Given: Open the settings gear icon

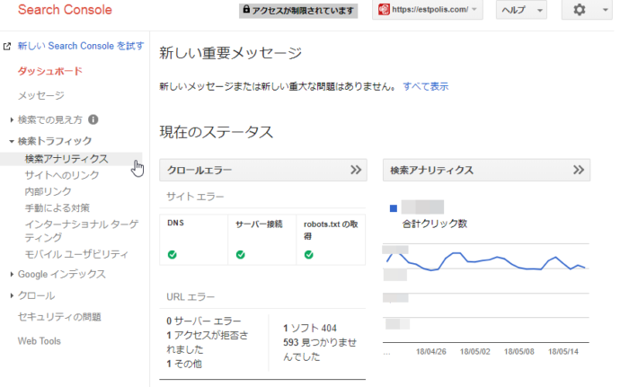Looking at the screenshot, I should point(580,10).
